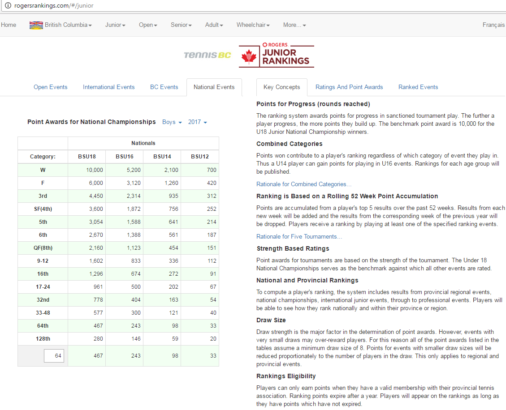
Task: Go to the Home page
Action: pos(9,25)
